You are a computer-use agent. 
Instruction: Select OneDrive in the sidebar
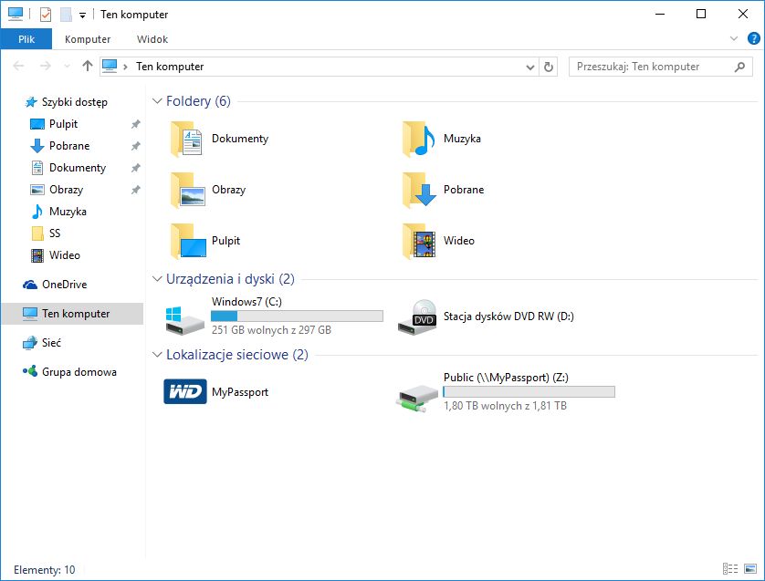(66, 284)
